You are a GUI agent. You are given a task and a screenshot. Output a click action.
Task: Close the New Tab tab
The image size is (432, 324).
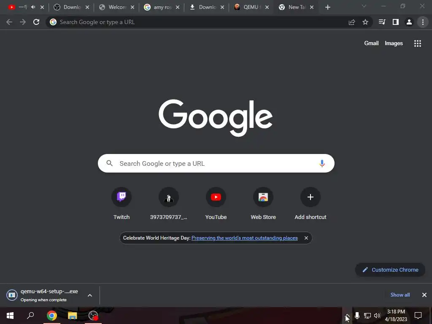click(312, 8)
